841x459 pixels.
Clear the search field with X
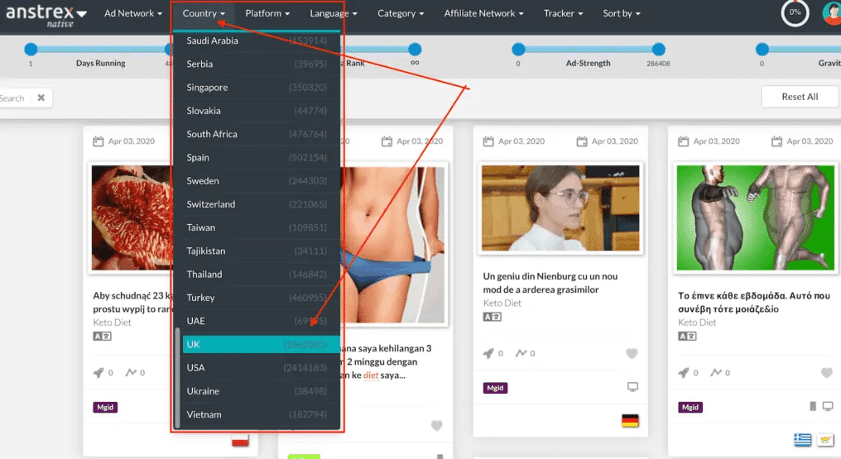click(41, 98)
